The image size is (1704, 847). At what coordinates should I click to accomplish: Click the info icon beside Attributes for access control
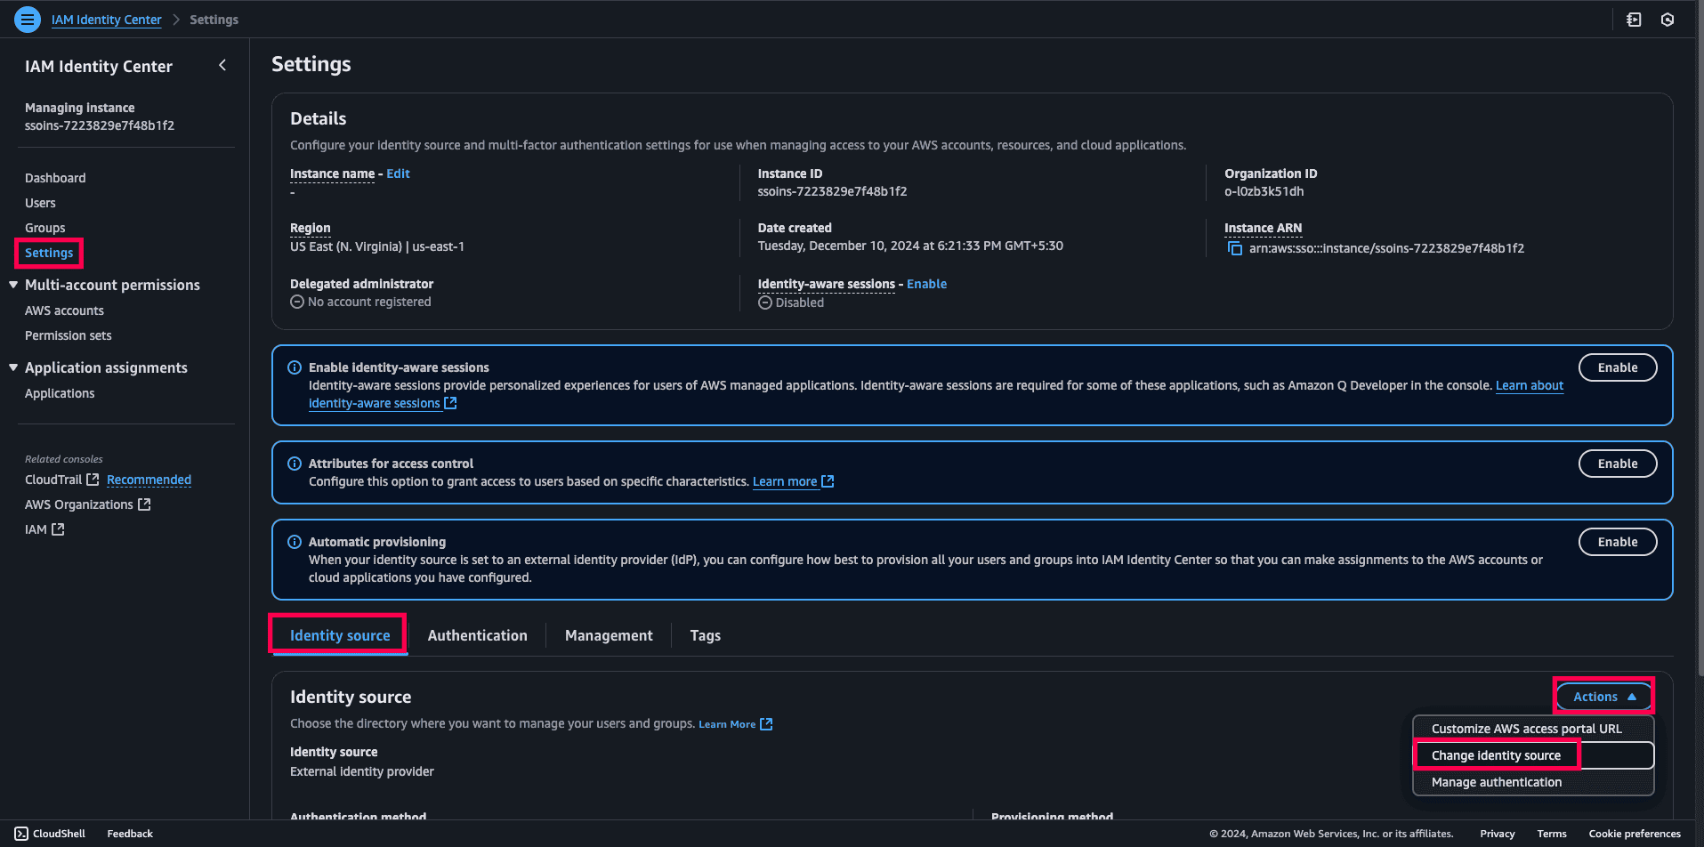[x=294, y=464]
